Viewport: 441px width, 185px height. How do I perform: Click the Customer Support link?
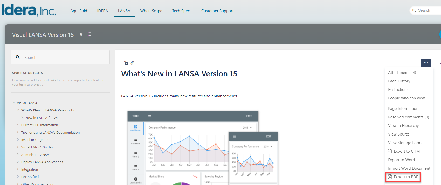pyautogui.click(x=217, y=11)
